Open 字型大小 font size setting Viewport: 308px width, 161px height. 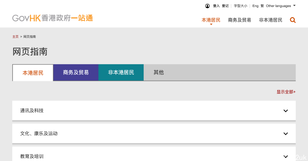(240, 6)
